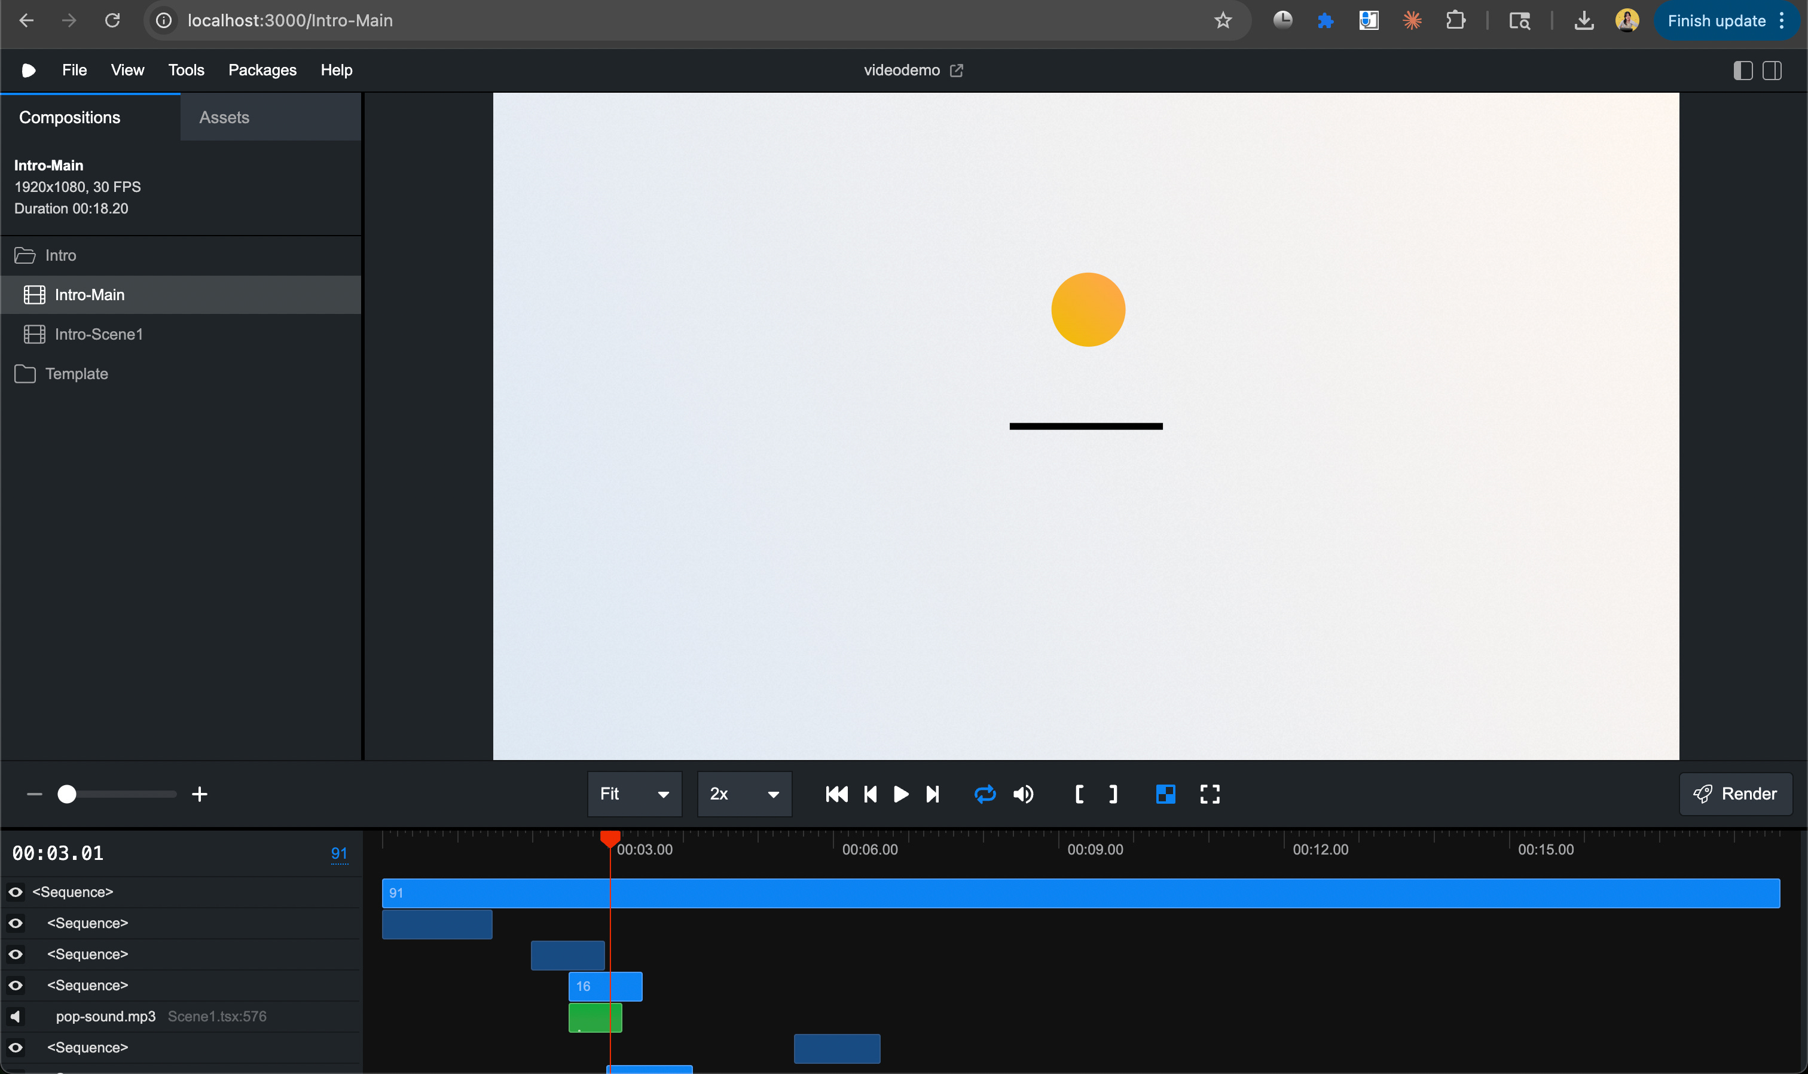The width and height of the screenshot is (1808, 1074).
Task: Adjust the timeline zoom slider
Action: (66, 794)
